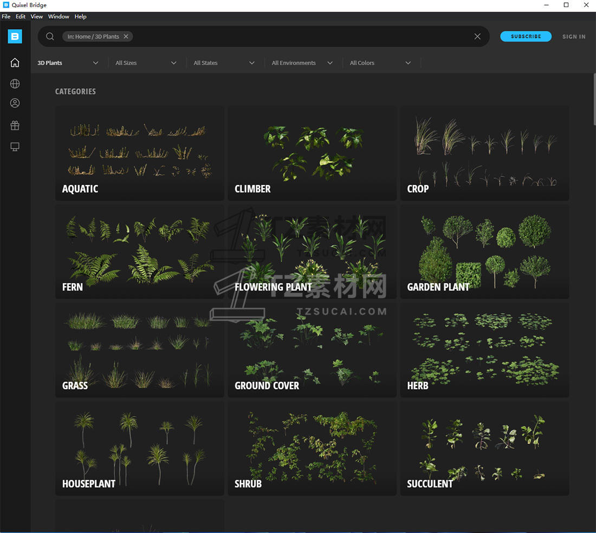Open the Crop category card
This screenshot has width=596, height=533.
coord(484,153)
